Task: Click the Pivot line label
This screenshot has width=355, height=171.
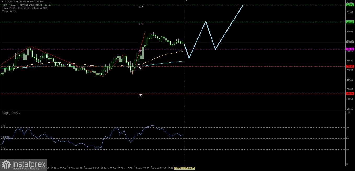Action: (141, 51)
